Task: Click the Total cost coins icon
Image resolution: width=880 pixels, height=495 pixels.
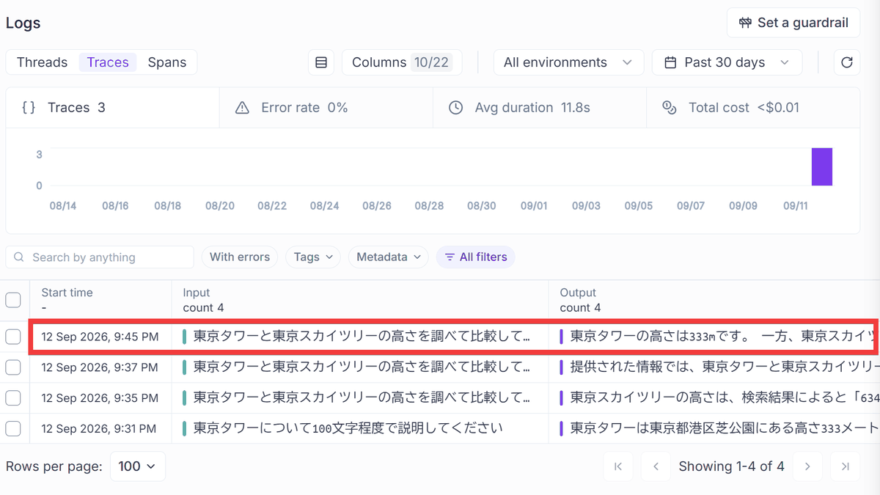Action: [x=669, y=108]
